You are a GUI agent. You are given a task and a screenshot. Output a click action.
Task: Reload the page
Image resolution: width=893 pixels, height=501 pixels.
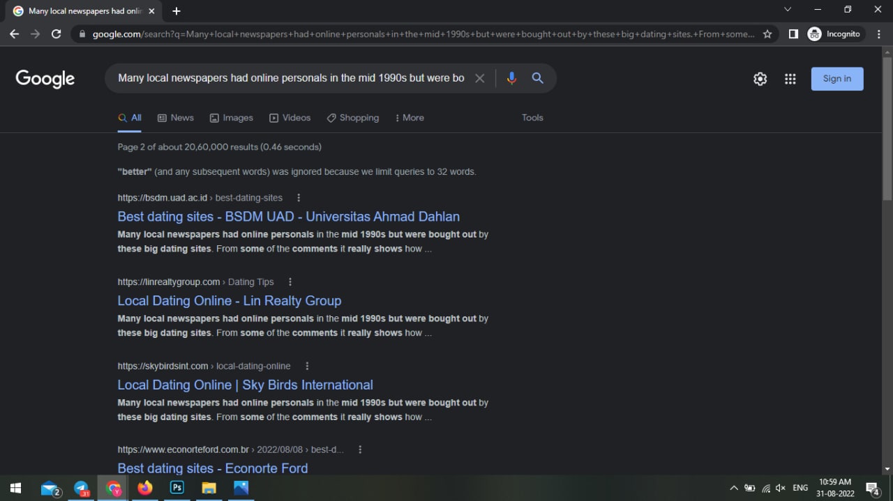pyautogui.click(x=57, y=33)
